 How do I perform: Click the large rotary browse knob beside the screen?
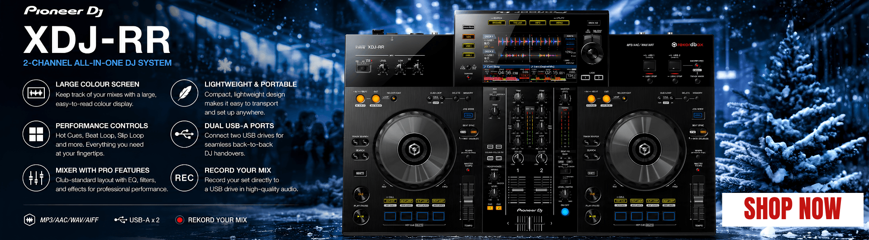[x=592, y=53]
